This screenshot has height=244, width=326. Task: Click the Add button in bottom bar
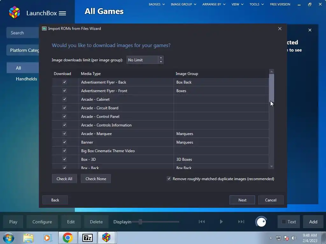[x=313, y=222]
